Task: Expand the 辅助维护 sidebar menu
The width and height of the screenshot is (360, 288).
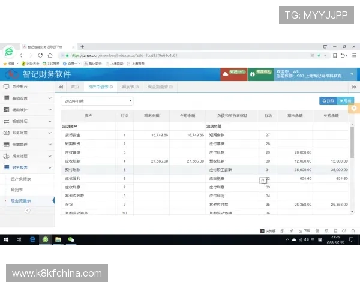Action: point(28,110)
